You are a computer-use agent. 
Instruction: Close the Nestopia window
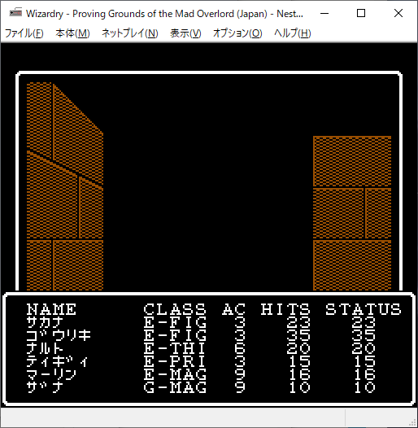coord(398,13)
